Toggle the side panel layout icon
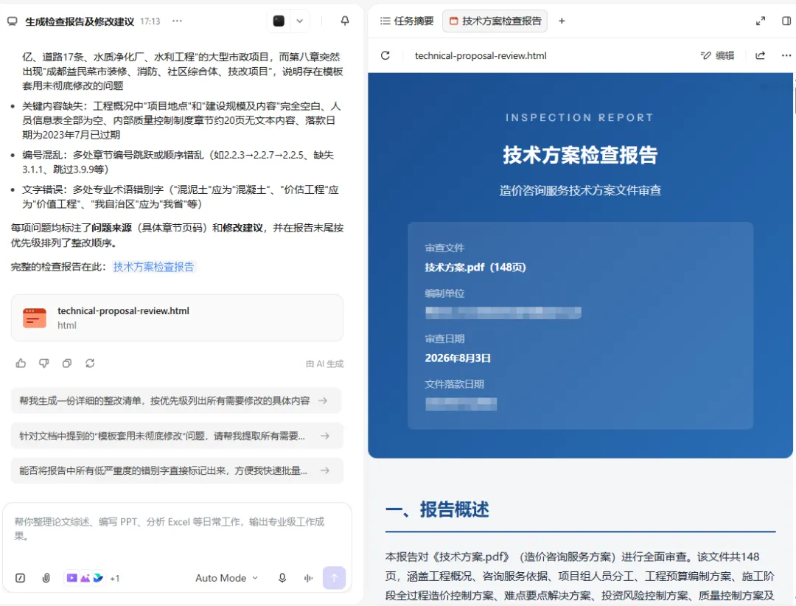The image size is (796, 606). [x=786, y=21]
